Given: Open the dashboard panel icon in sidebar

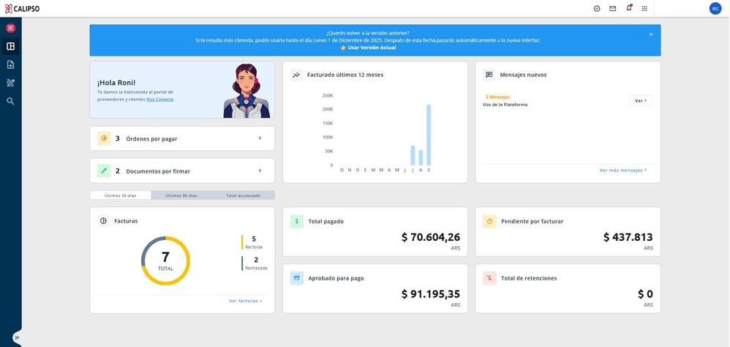Looking at the screenshot, I should 10,46.
